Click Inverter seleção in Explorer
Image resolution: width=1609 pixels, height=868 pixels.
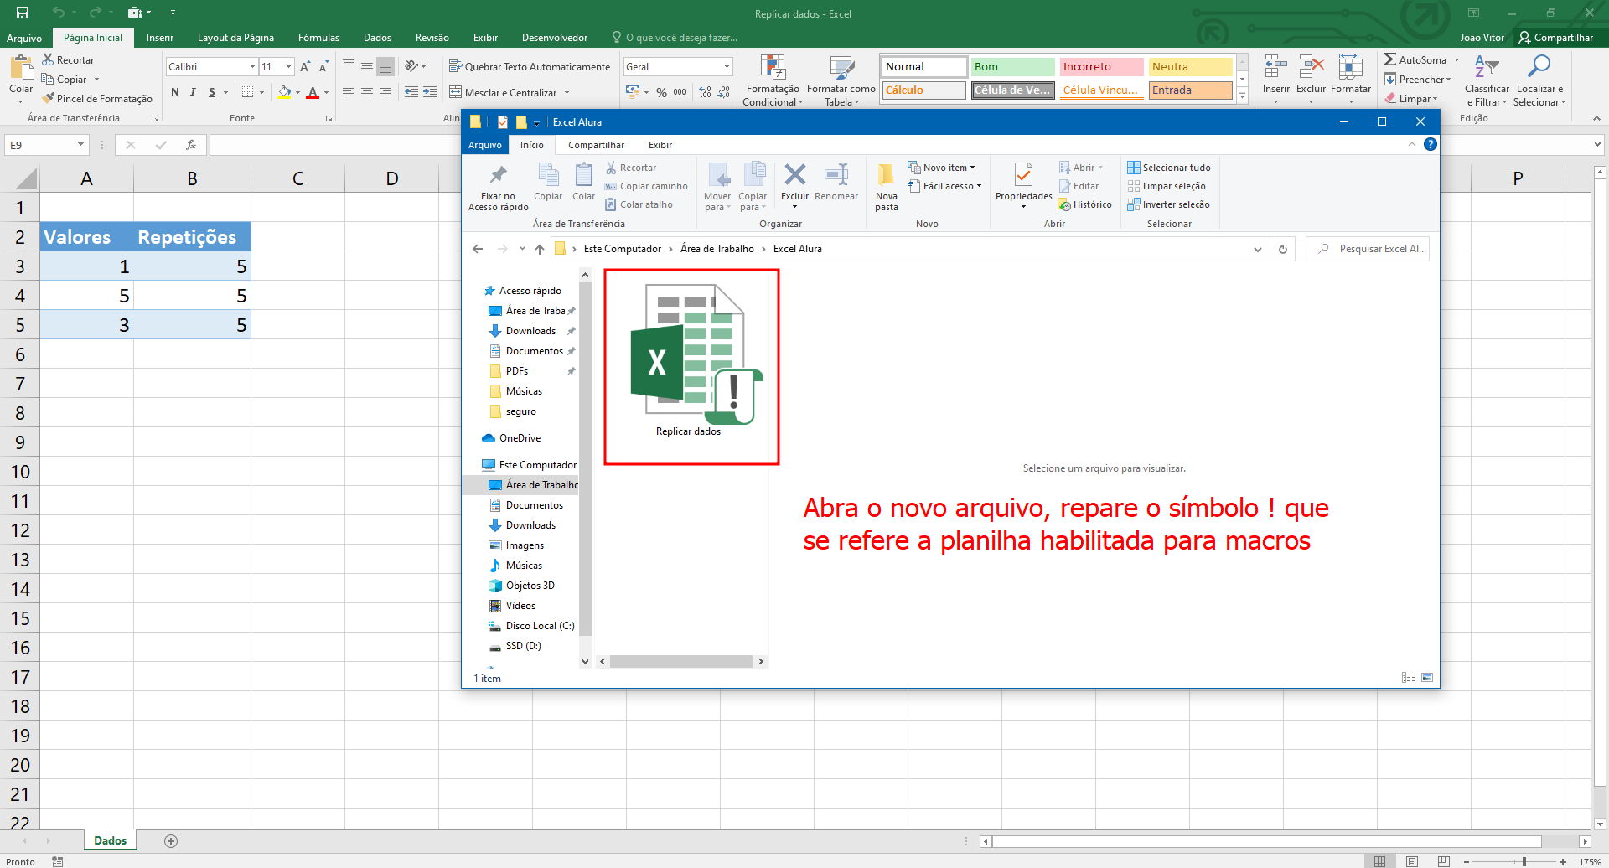coord(1169,204)
